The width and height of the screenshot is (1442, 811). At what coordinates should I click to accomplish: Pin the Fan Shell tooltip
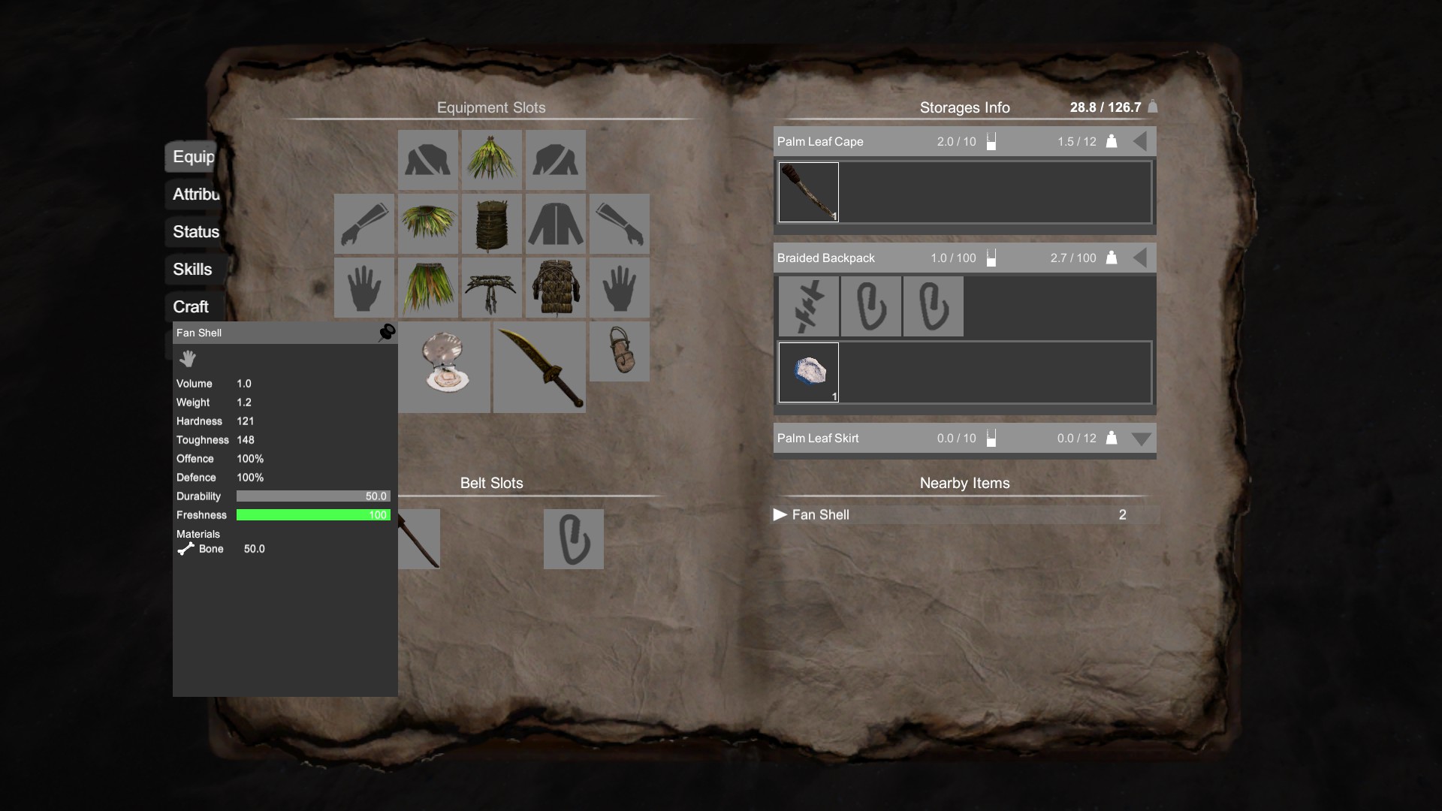pyautogui.click(x=387, y=333)
